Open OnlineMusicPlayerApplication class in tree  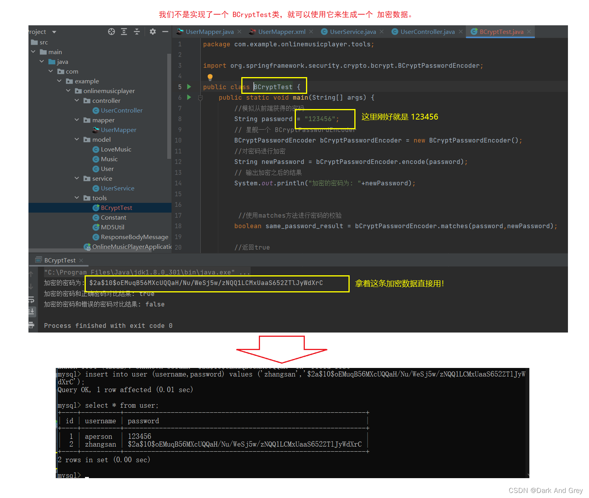[x=132, y=247]
